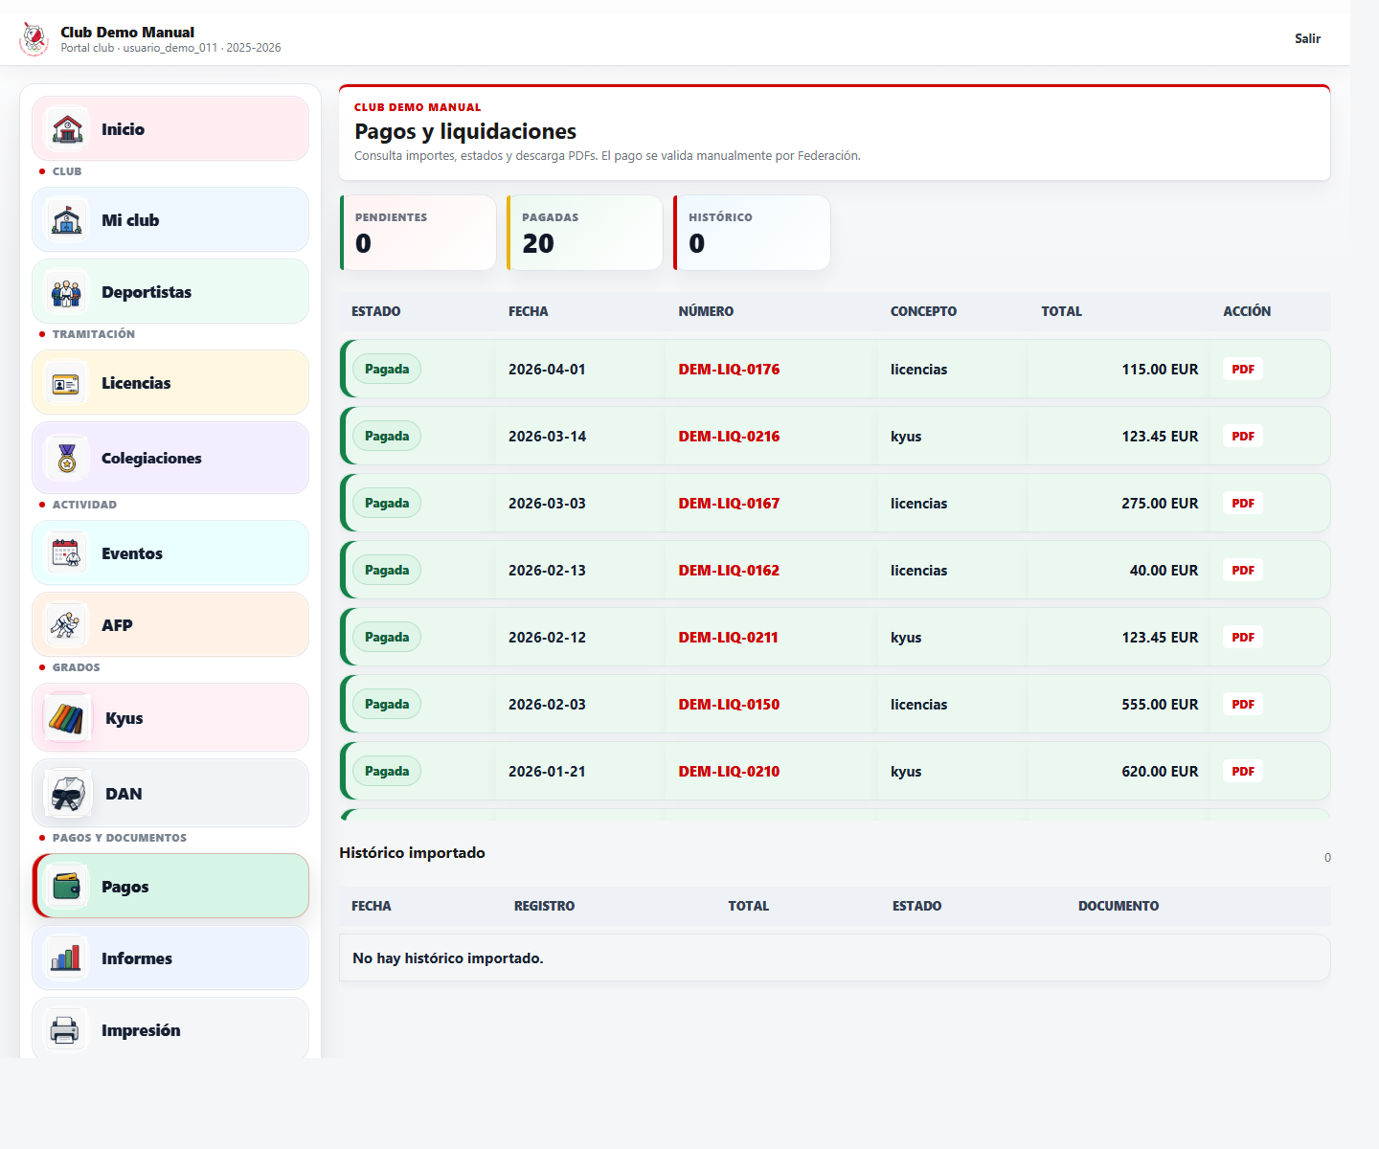
Task: Click the Inicio house icon
Action: [x=67, y=128]
